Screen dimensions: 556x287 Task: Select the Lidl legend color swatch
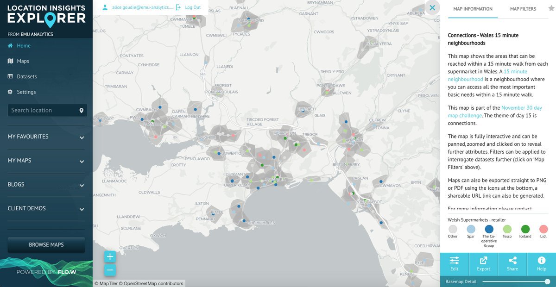[543, 229]
